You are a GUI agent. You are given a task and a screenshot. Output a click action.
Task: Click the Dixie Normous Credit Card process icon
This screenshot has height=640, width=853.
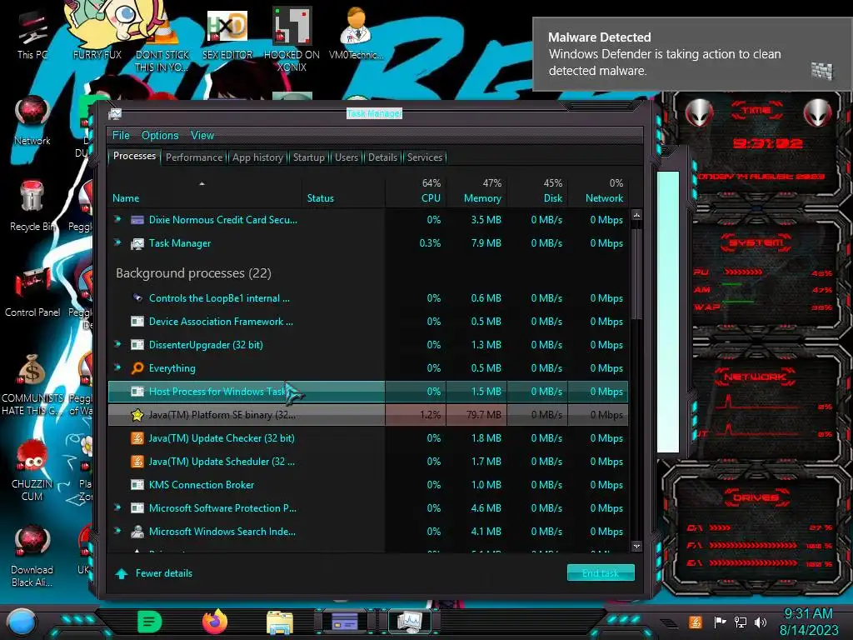(137, 220)
